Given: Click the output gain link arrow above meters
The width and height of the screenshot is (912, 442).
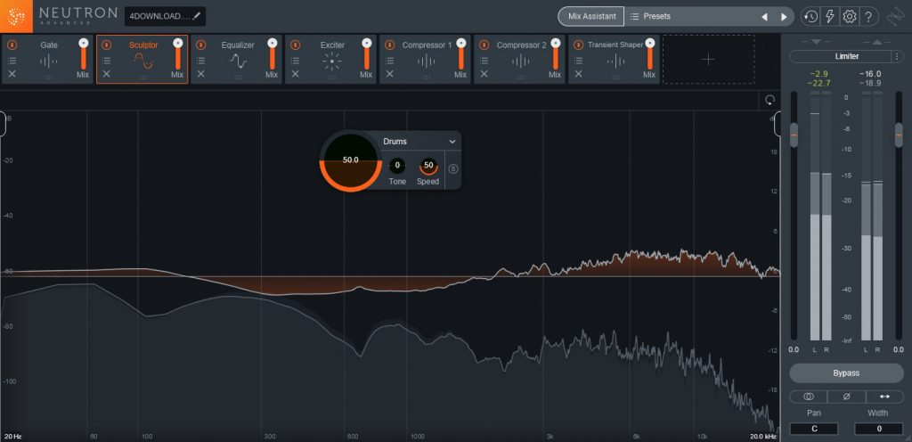Looking at the screenshot, I should coord(877,42).
